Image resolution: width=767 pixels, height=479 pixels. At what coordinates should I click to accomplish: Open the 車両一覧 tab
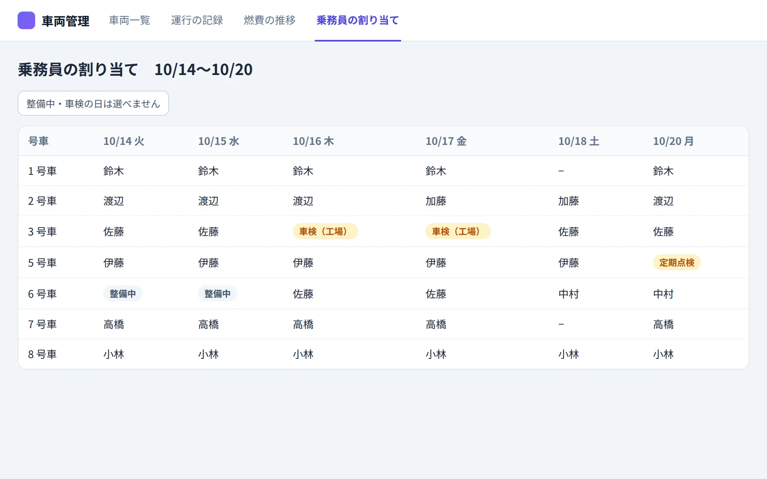pyautogui.click(x=129, y=20)
